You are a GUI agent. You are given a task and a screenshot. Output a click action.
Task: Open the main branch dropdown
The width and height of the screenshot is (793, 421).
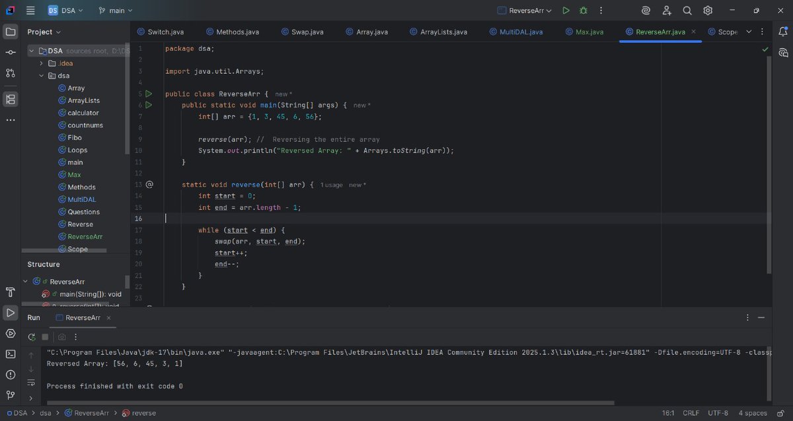click(115, 11)
